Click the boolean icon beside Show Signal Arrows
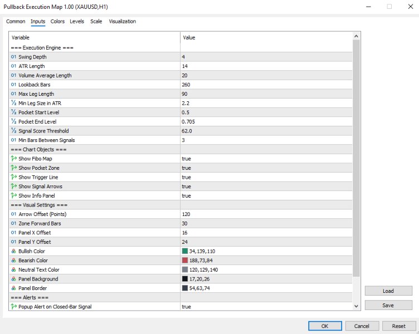419x334 pixels. tap(13, 186)
